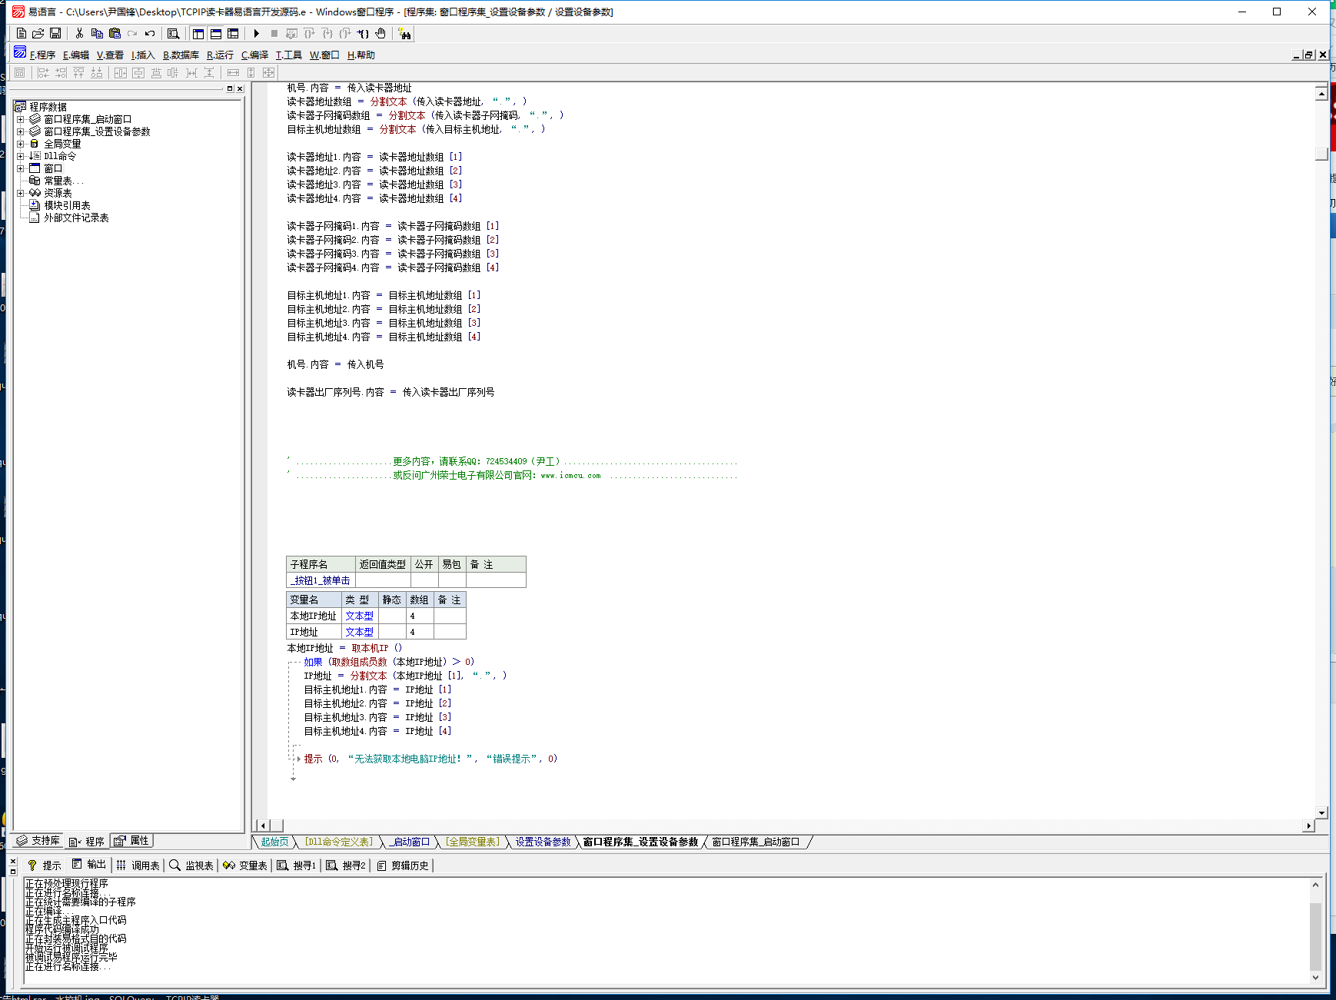Expand 窗口程序集_启动窗口 tree node
The image size is (1336, 1000).
pos(21,119)
